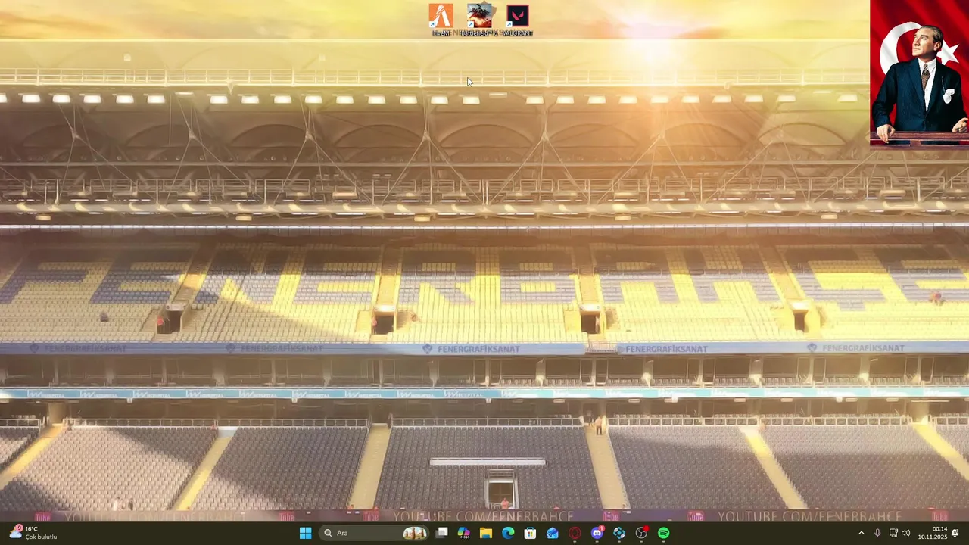969x545 pixels.
Task: Click the Atatürk portrait widget
Action: (919, 73)
